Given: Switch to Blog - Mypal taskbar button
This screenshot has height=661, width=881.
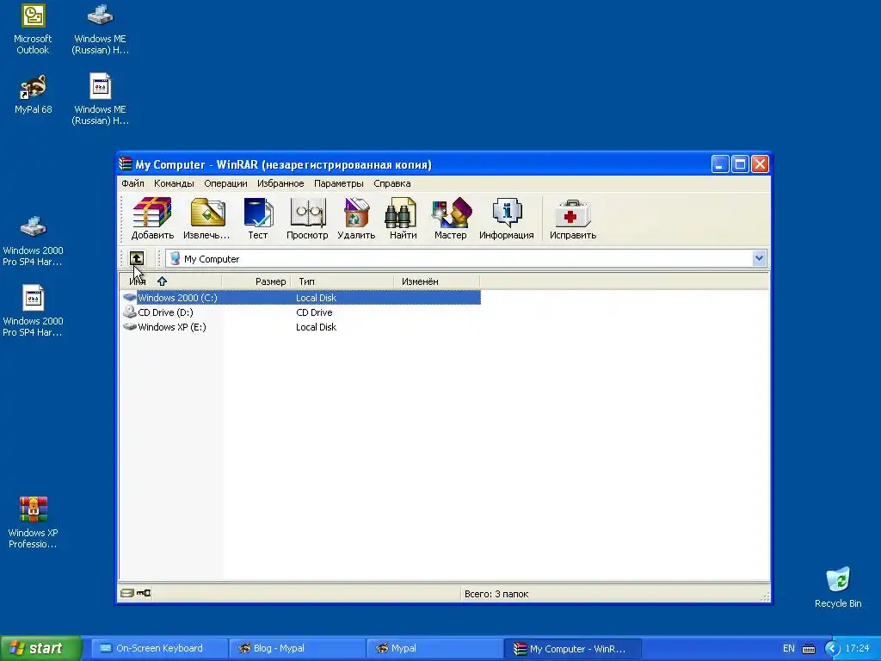Looking at the screenshot, I should point(297,649).
